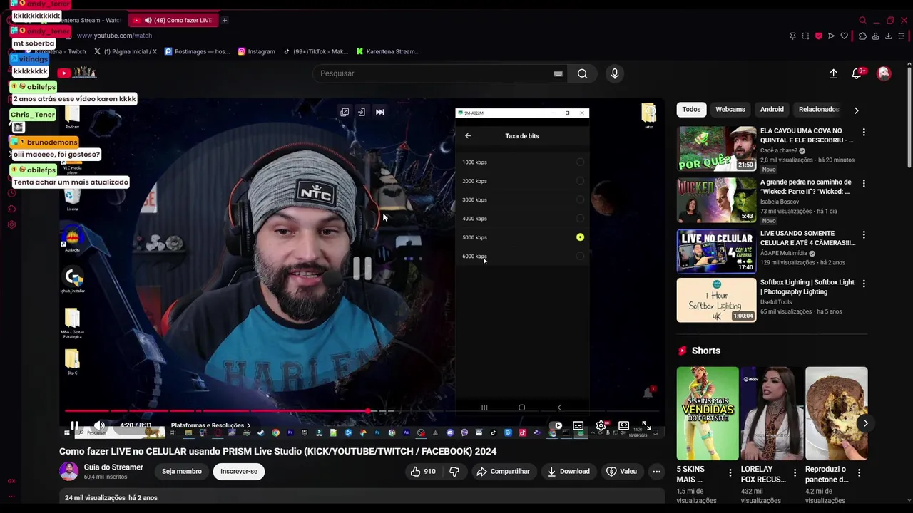This screenshot has height=513, width=913.
Task: Open LIVE NO CELULAR video thumbnail
Action: pyautogui.click(x=716, y=251)
